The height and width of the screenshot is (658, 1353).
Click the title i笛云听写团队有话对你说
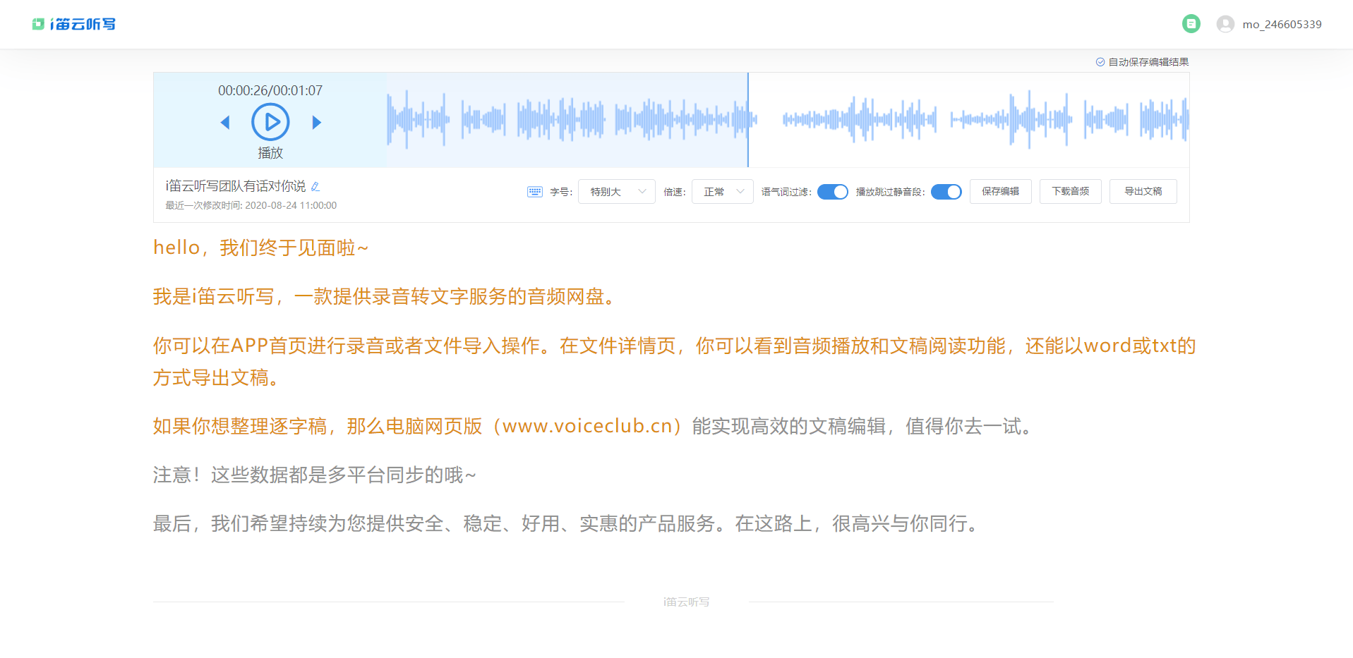pyautogui.click(x=236, y=186)
